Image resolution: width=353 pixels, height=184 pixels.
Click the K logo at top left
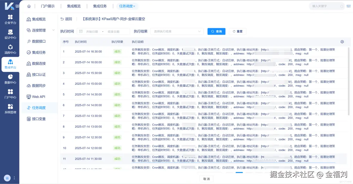pyautogui.click(x=9, y=6)
